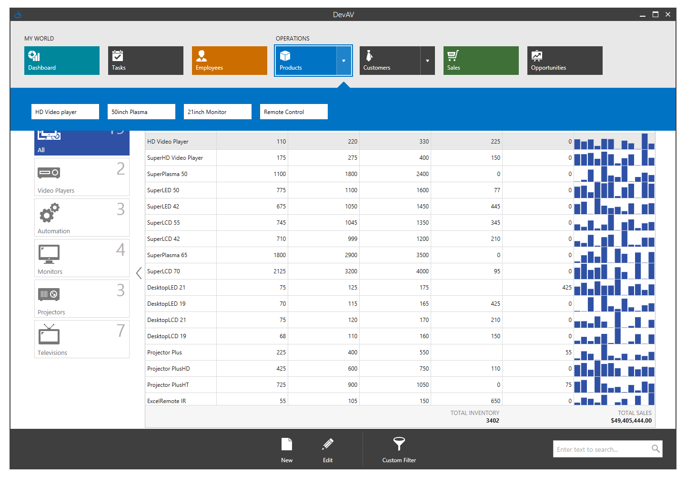The height and width of the screenshot is (477, 686).
Task: Open the Employees module
Action: click(229, 61)
